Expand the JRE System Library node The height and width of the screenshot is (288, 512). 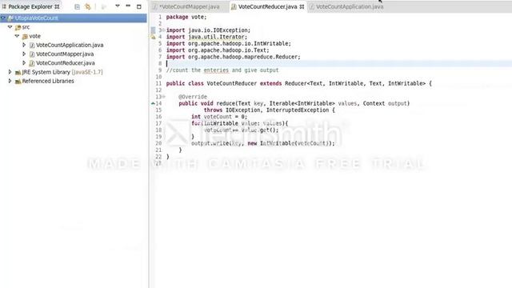coord(10,72)
